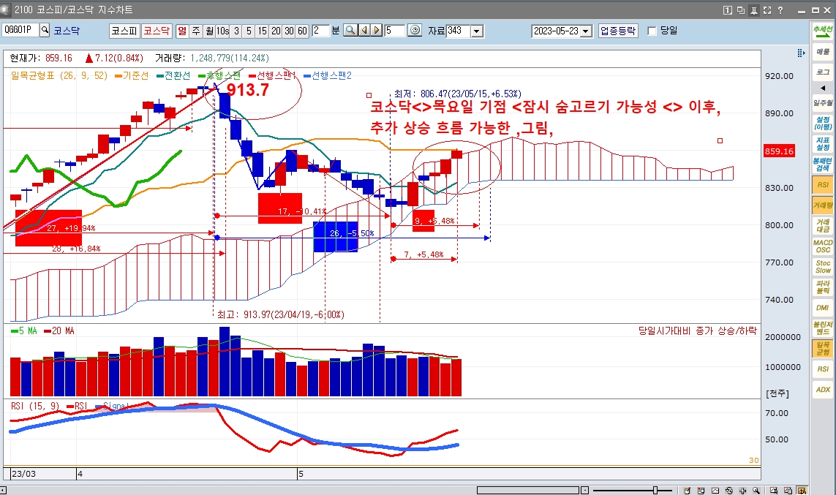Click the fullscreen expand icon in the title bar

pyautogui.click(x=767, y=10)
